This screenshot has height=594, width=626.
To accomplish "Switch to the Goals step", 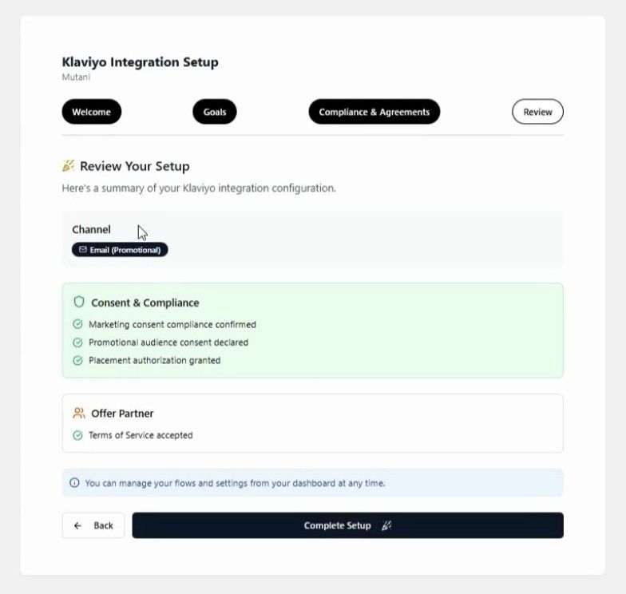I will point(215,113).
